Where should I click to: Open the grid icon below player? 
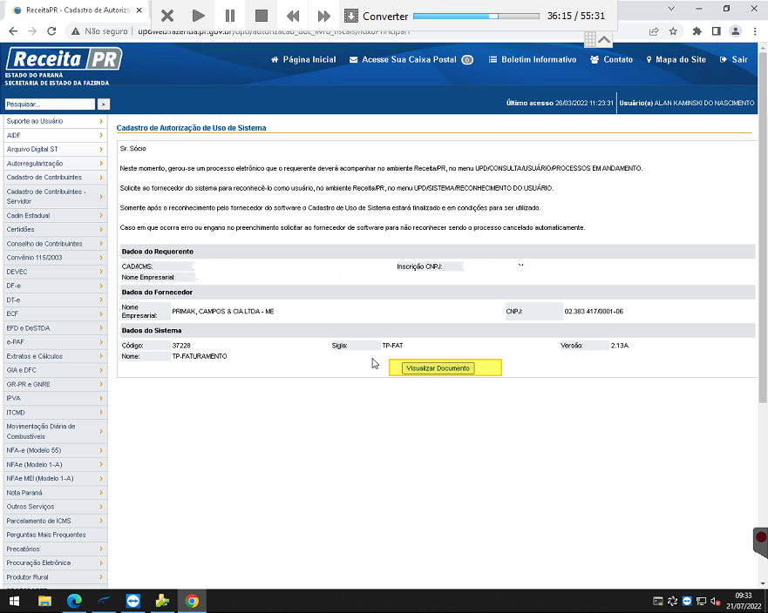click(x=589, y=39)
